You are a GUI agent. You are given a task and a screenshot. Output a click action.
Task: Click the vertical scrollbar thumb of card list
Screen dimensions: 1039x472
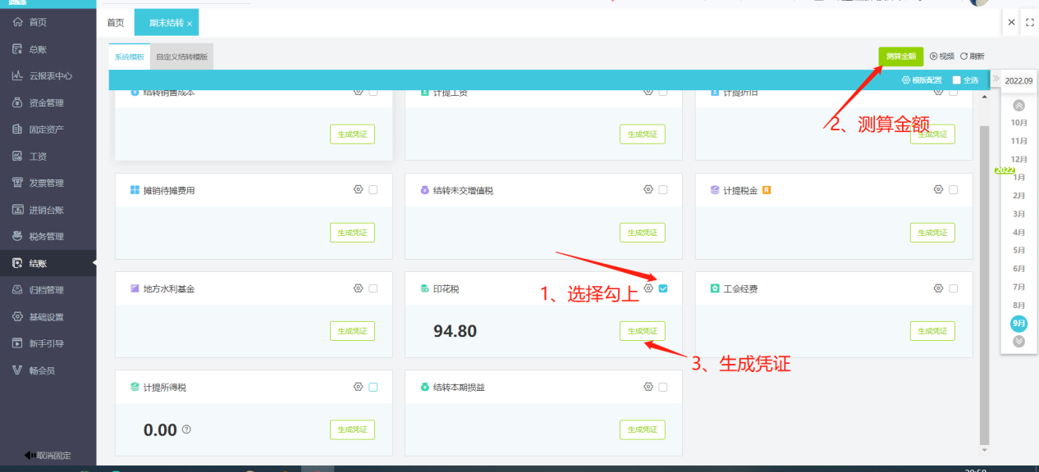985,287
